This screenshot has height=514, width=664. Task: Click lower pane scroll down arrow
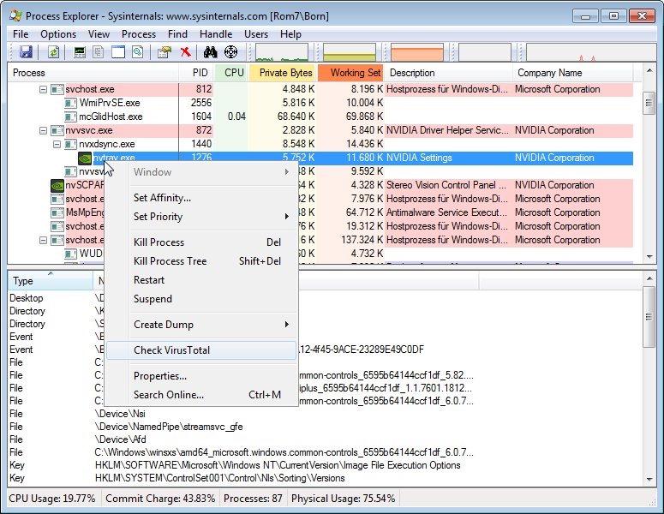pyautogui.click(x=649, y=479)
